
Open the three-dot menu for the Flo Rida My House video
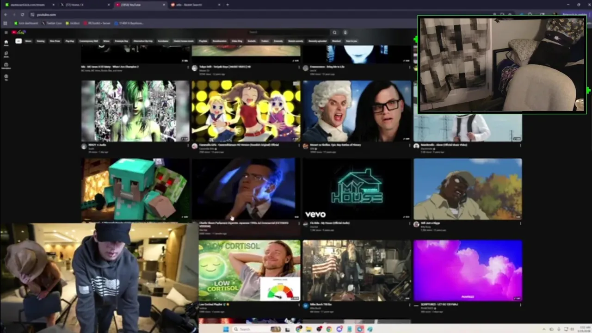tap(409, 223)
